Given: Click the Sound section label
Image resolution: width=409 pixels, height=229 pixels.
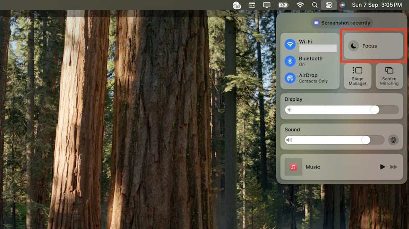Looking at the screenshot, I should pos(292,129).
